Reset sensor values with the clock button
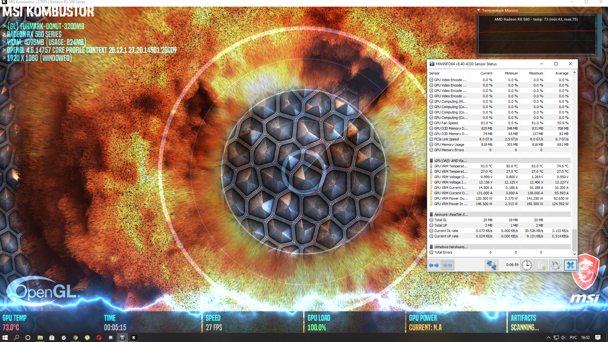Viewport: 608px width, 342px height. (x=527, y=265)
